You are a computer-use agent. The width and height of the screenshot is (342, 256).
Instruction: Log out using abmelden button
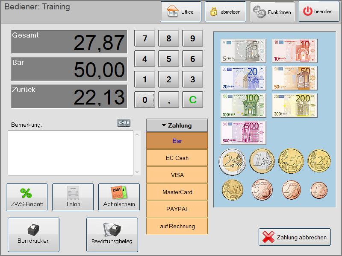(x=225, y=12)
